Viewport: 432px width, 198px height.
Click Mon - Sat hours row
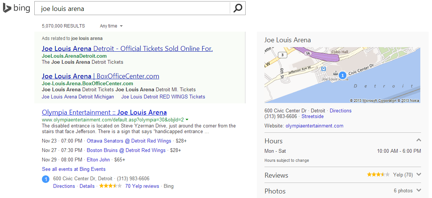click(343, 151)
